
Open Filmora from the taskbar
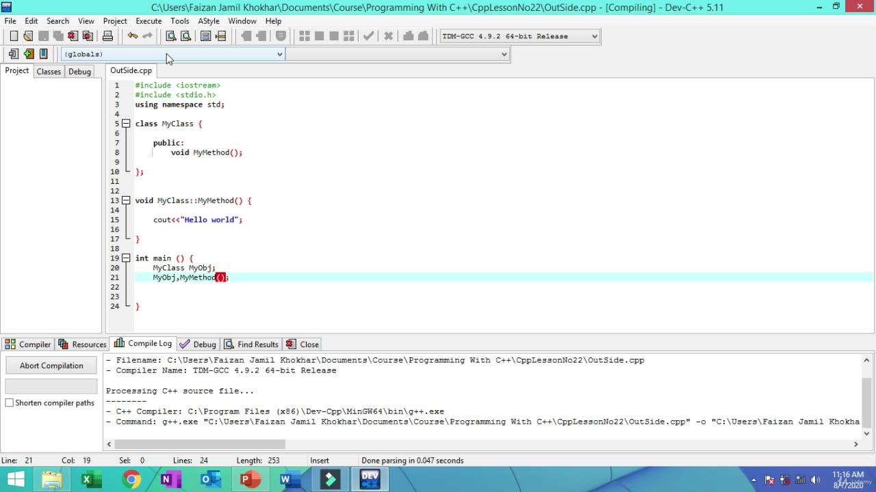coord(331,480)
